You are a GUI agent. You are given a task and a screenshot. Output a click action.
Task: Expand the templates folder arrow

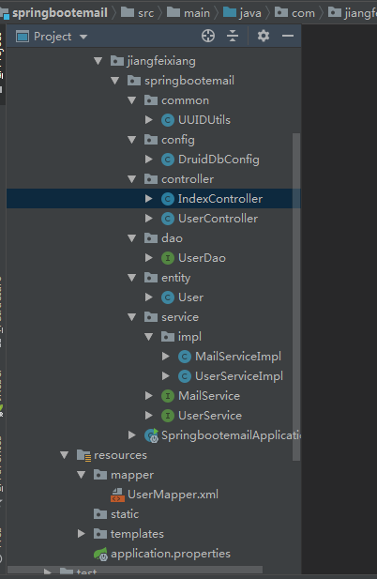coord(82,534)
